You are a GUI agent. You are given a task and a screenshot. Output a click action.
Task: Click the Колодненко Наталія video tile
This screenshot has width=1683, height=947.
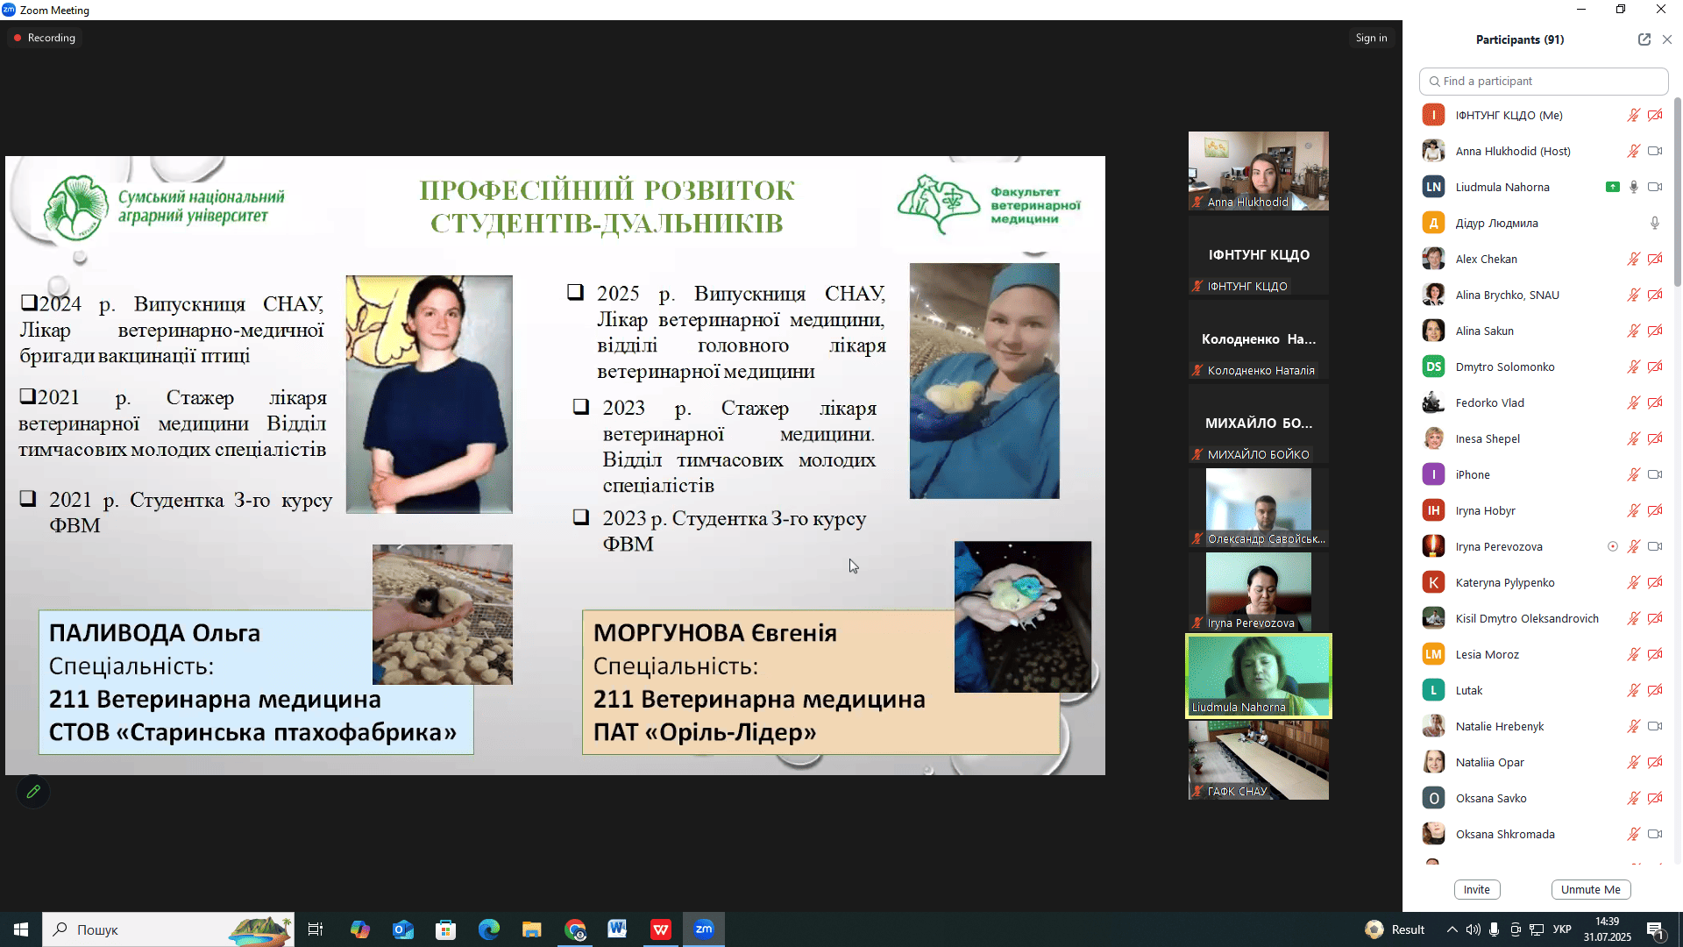1259,339
